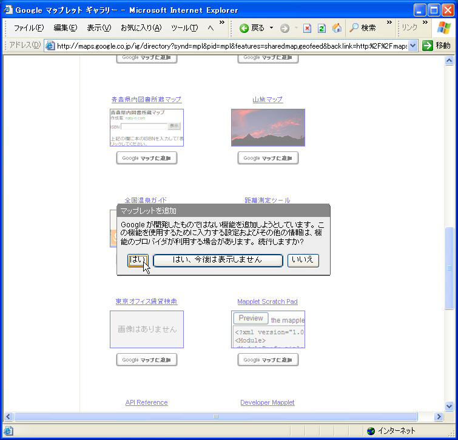The height and width of the screenshot is (440, 458).
Task: Click the 青森県内図書所蔵マップ thumbnail
Action: [147, 128]
